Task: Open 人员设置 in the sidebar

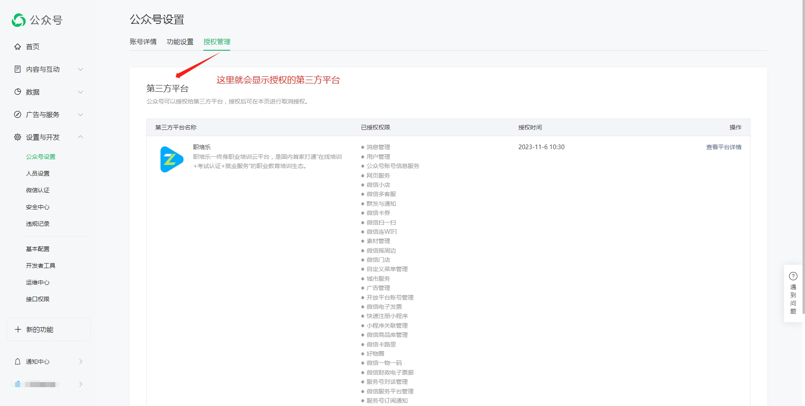Action: point(38,173)
